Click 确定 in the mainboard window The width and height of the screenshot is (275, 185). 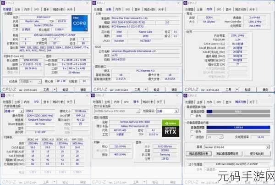(x=174, y=90)
